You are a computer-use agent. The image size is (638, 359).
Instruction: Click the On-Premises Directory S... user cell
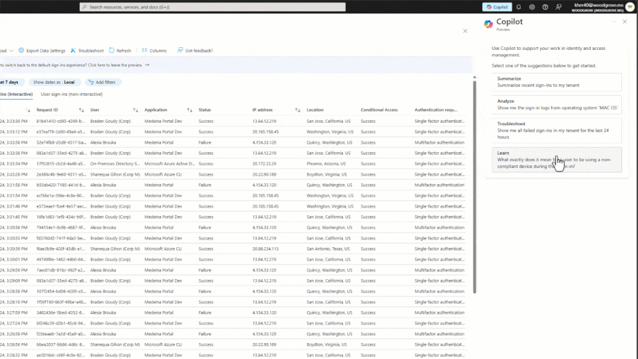115,164
